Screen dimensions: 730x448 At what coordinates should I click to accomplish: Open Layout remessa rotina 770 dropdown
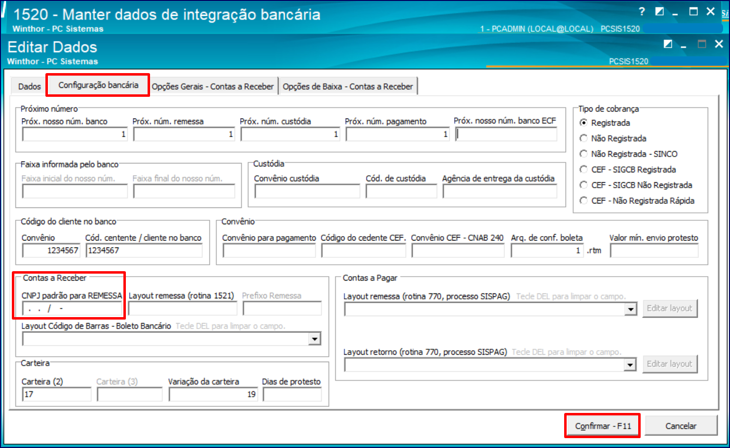pos(630,309)
